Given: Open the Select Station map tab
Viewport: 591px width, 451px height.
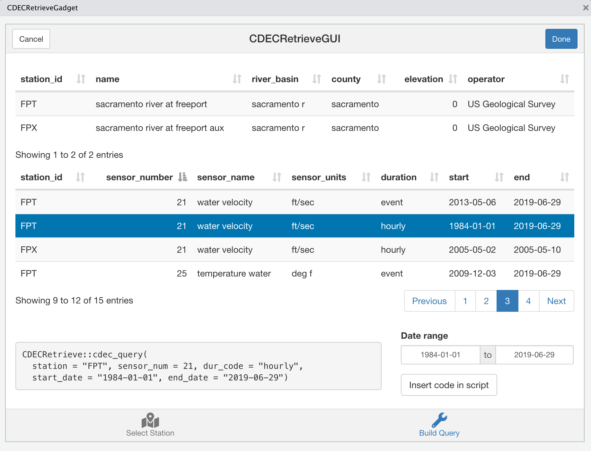Looking at the screenshot, I should pos(150,425).
